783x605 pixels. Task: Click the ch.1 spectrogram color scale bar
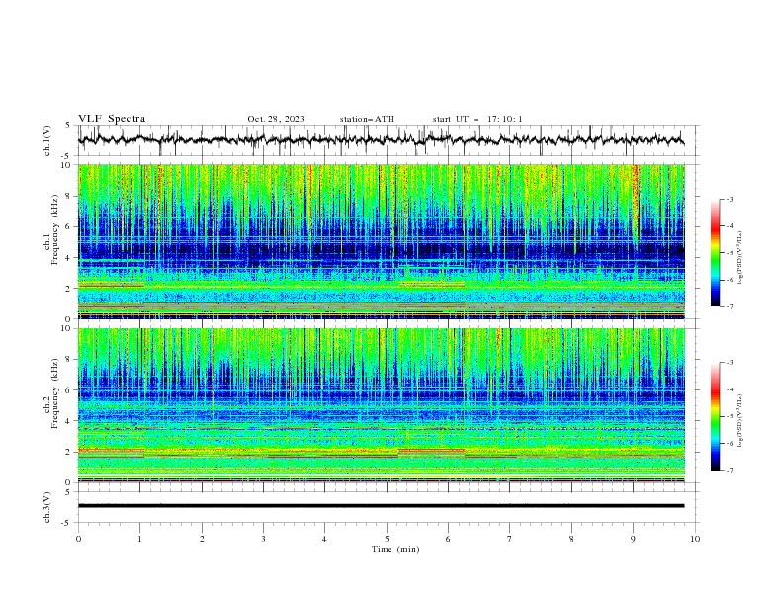pyautogui.click(x=715, y=253)
